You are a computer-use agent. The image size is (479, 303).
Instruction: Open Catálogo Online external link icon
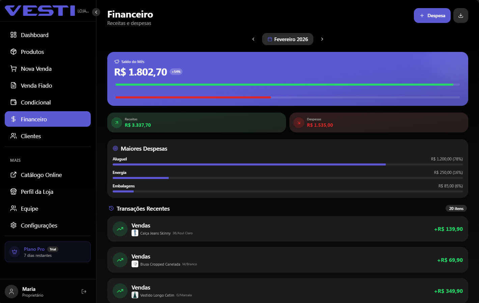point(13,175)
